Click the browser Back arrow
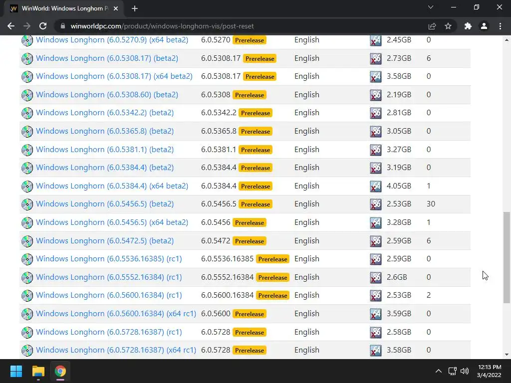The width and height of the screenshot is (511, 383). [11, 26]
